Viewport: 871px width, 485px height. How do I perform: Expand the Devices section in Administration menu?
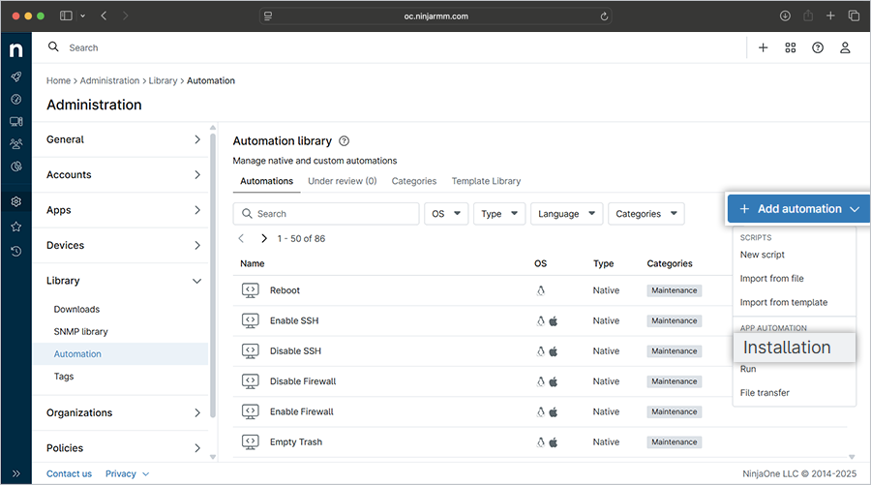tap(123, 246)
